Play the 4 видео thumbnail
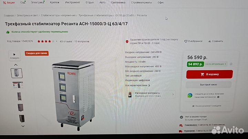The image size is (248, 139). [14, 56]
